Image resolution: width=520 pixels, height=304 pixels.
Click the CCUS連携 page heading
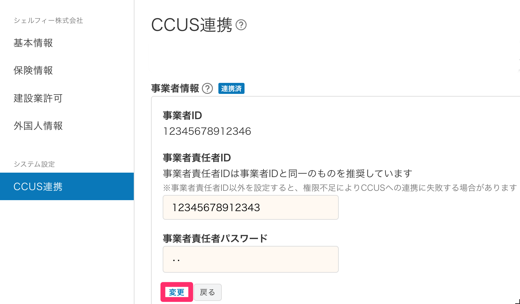[192, 25]
